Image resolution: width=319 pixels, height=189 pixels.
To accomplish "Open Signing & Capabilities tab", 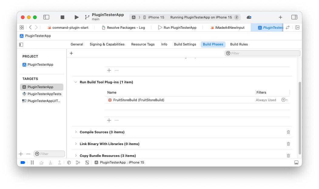I will (x=107, y=44).
